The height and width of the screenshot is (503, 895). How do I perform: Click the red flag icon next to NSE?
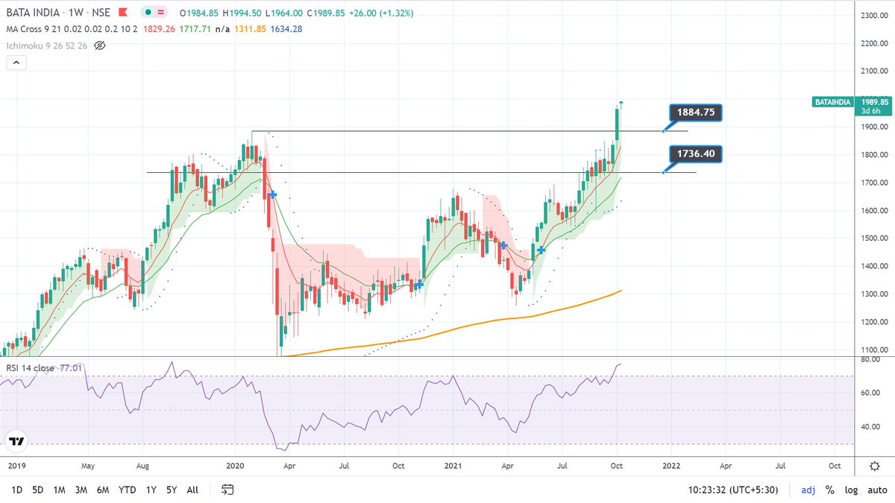(x=122, y=13)
